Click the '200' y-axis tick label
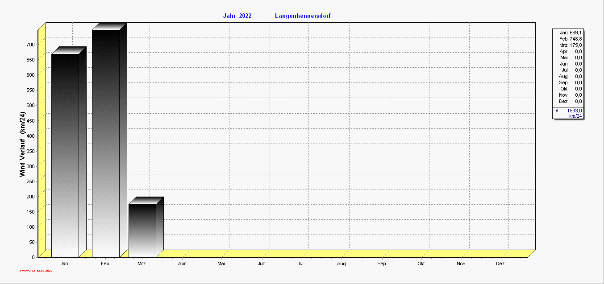Viewport: 604px width, 284px height. point(30,196)
